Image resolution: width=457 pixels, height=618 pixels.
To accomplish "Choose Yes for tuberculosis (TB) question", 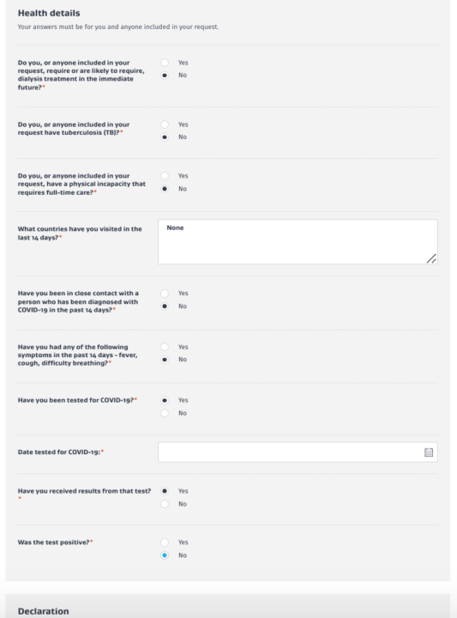I will pyautogui.click(x=165, y=124).
